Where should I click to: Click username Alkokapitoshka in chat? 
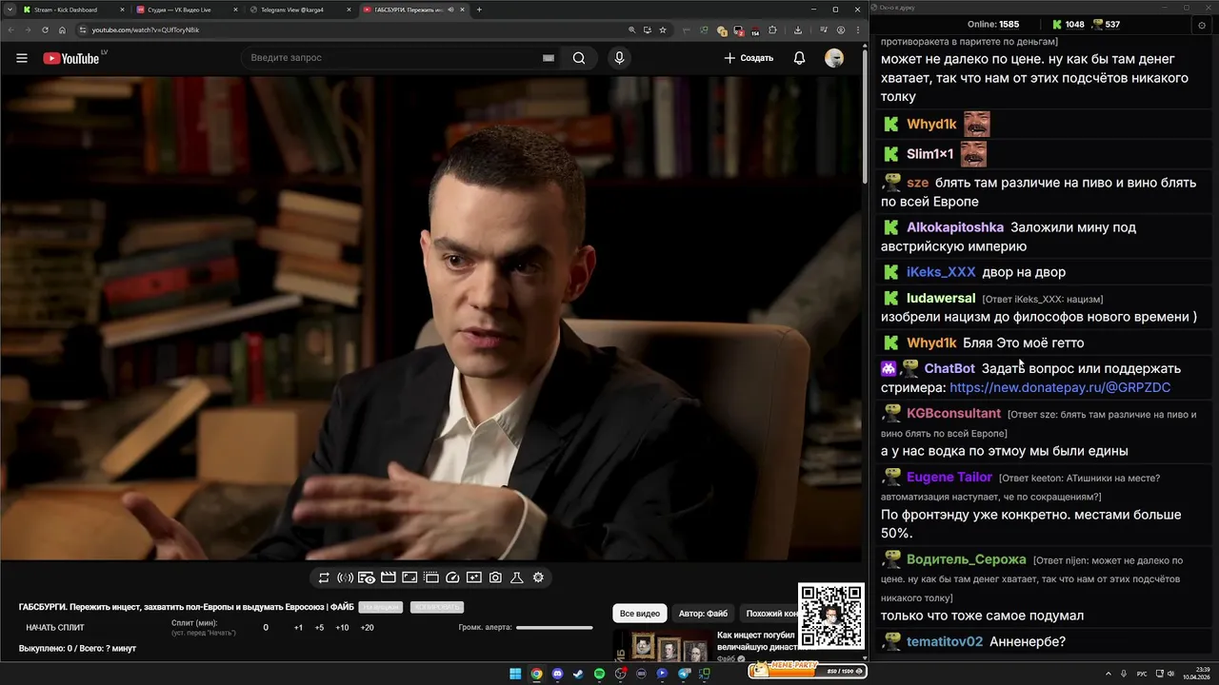(x=955, y=227)
